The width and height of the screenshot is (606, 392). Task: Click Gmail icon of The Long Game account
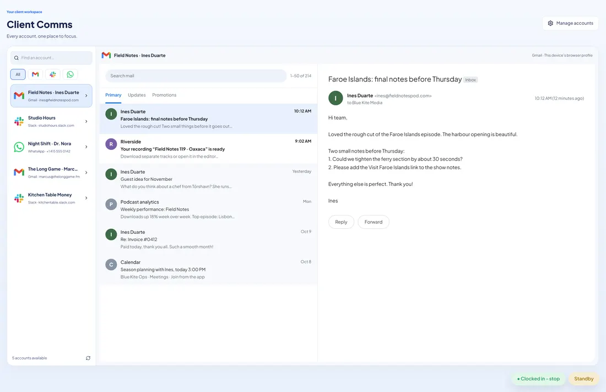pos(19,173)
